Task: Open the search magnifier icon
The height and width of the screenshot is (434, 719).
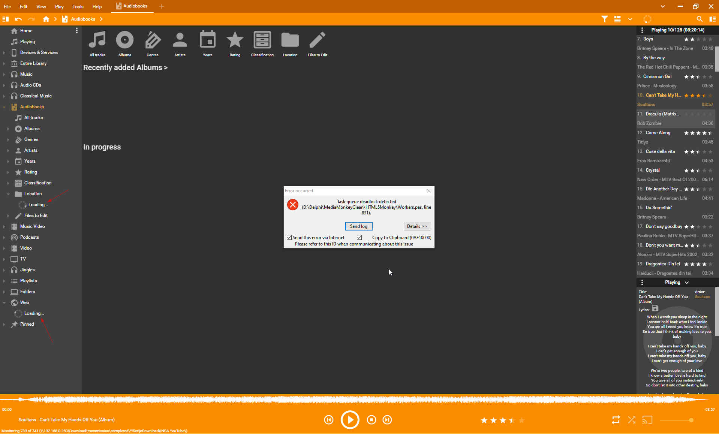Action: (699, 19)
